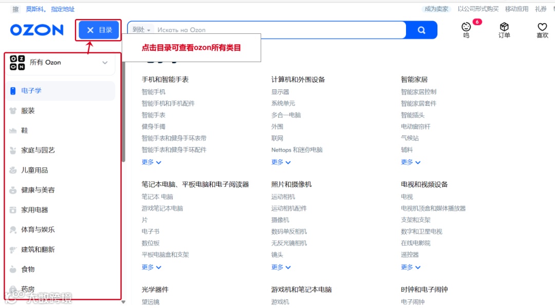Image resolution: width=555 pixels, height=308 pixels.
Task: Open the smiley profile icon with badge
Action: 466,27
